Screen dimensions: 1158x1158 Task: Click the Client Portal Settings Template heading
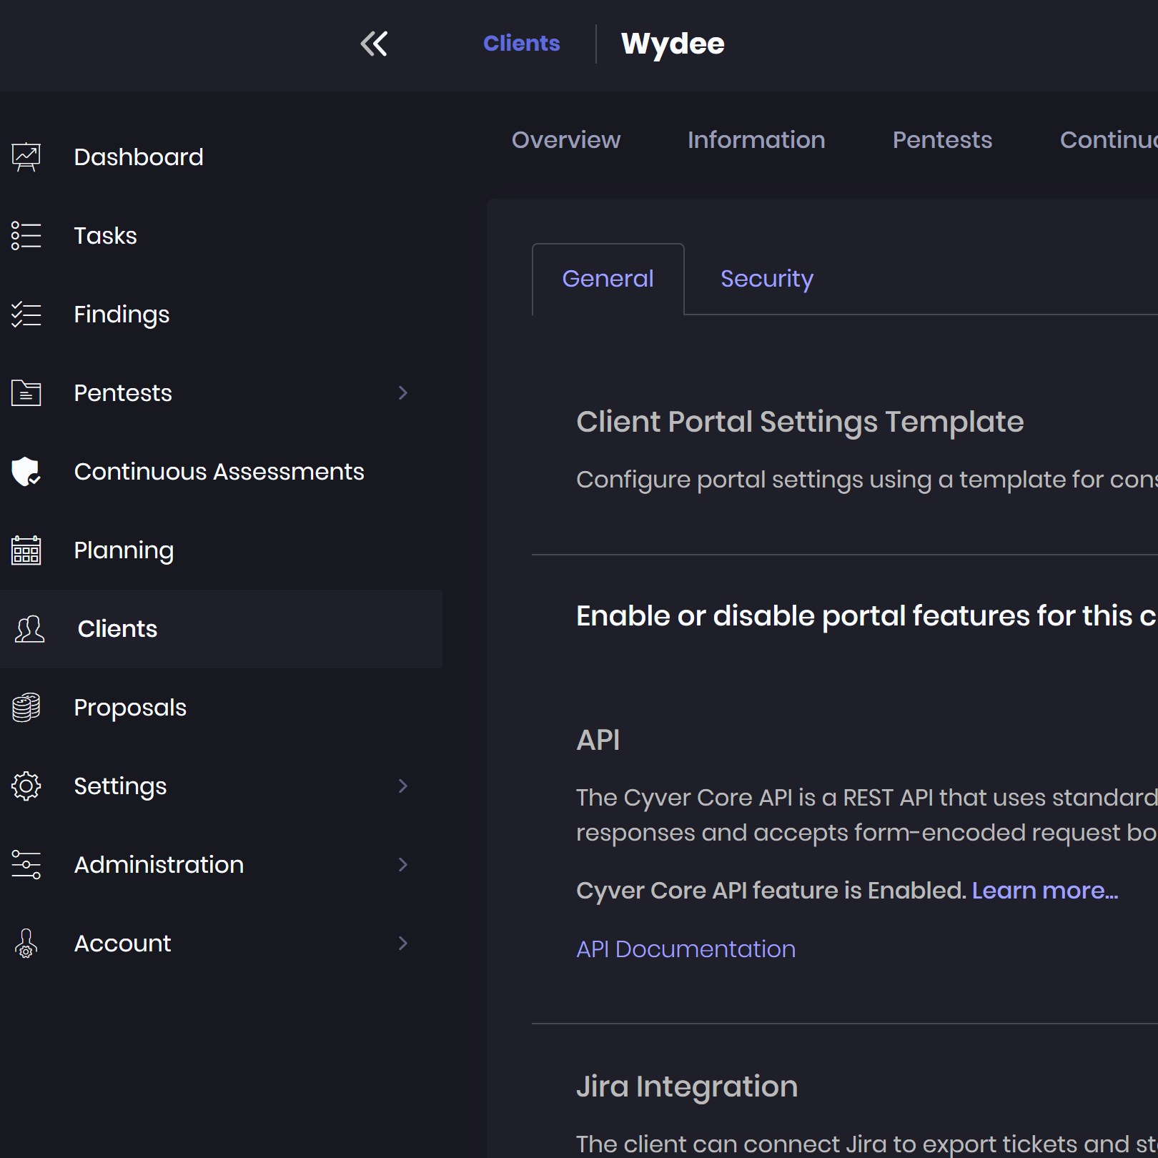pyautogui.click(x=800, y=422)
